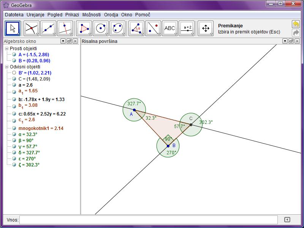
Task: Collapse the Odvisni objekti tree group
Action: 6,67
